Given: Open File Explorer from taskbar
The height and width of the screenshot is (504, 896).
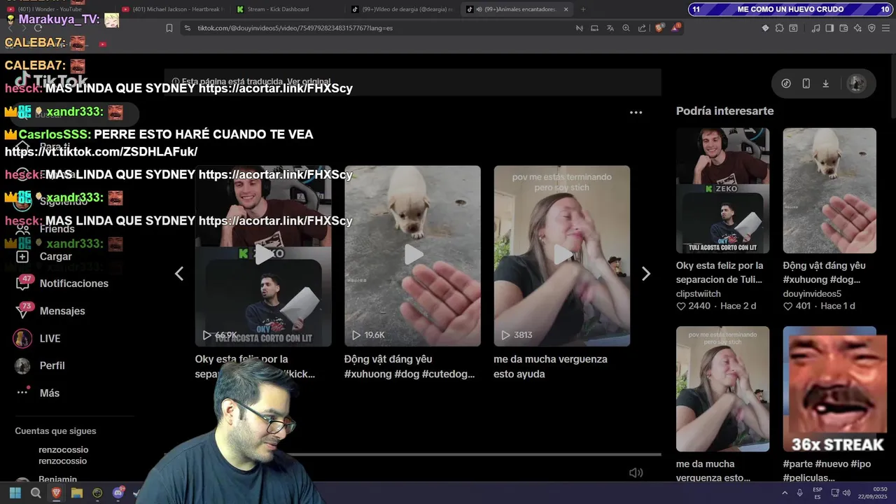Looking at the screenshot, I should click(77, 493).
